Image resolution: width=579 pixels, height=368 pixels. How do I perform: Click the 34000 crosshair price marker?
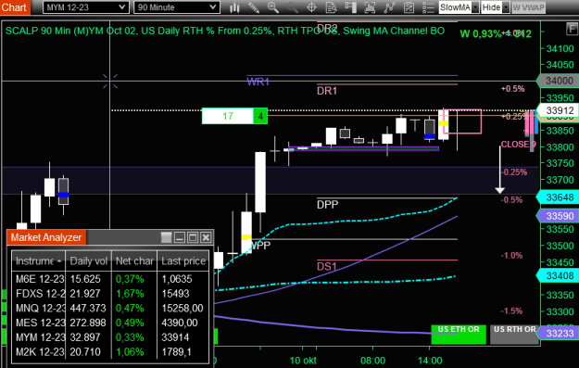(559, 81)
